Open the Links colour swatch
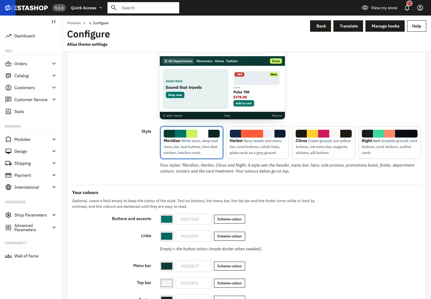This screenshot has height=299, width=431. (x=167, y=236)
